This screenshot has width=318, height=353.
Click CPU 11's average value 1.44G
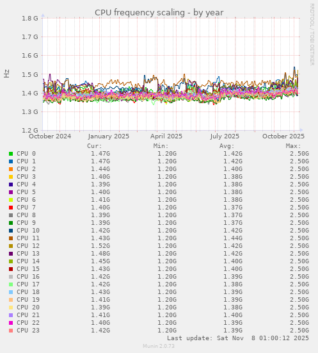coord(233,238)
